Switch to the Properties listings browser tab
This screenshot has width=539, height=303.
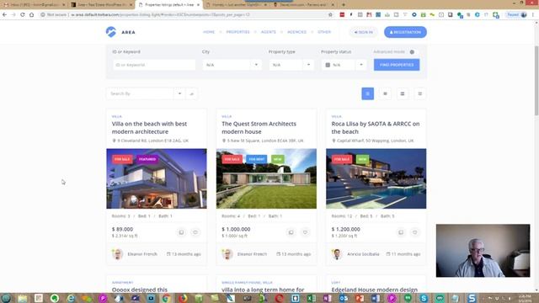click(x=169, y=5)
